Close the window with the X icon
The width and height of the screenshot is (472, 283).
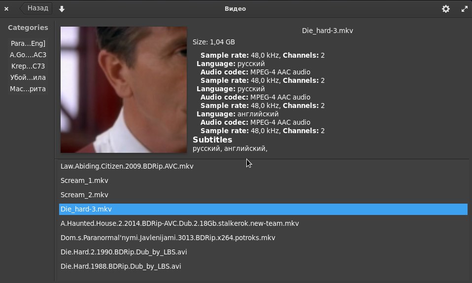point(6,9)
